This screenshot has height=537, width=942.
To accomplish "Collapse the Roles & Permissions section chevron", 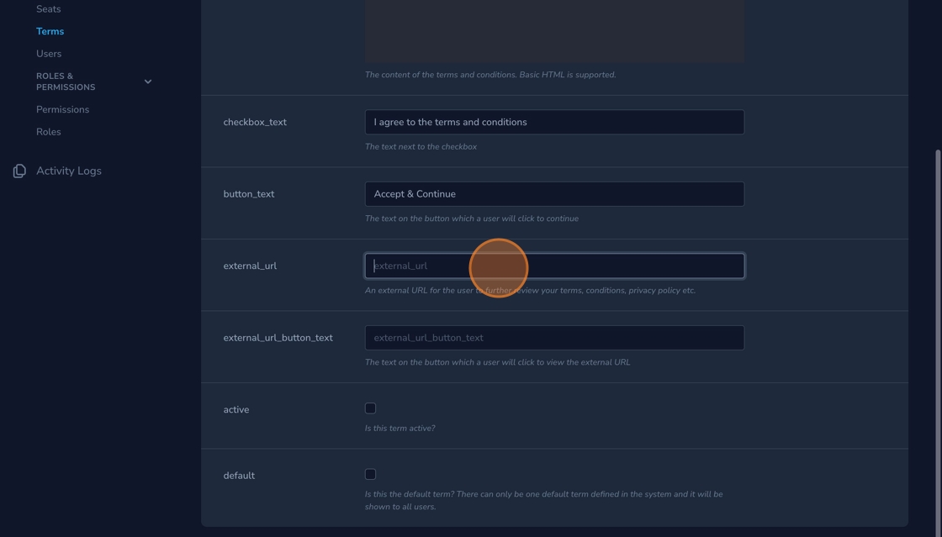I will click(x=148, y=82).
